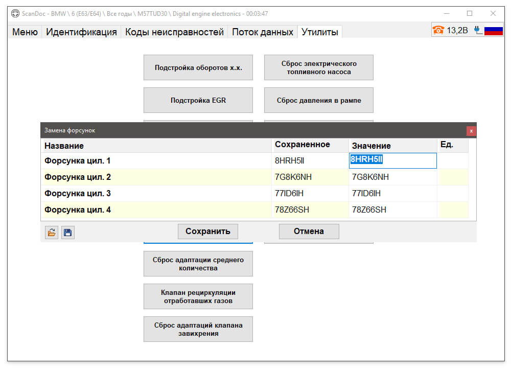Image resolution: width=511 pixels, height=370 pixels.
Task: Click Подстройка EGR button
Action: pyautogui.click(x=198, y=100)
